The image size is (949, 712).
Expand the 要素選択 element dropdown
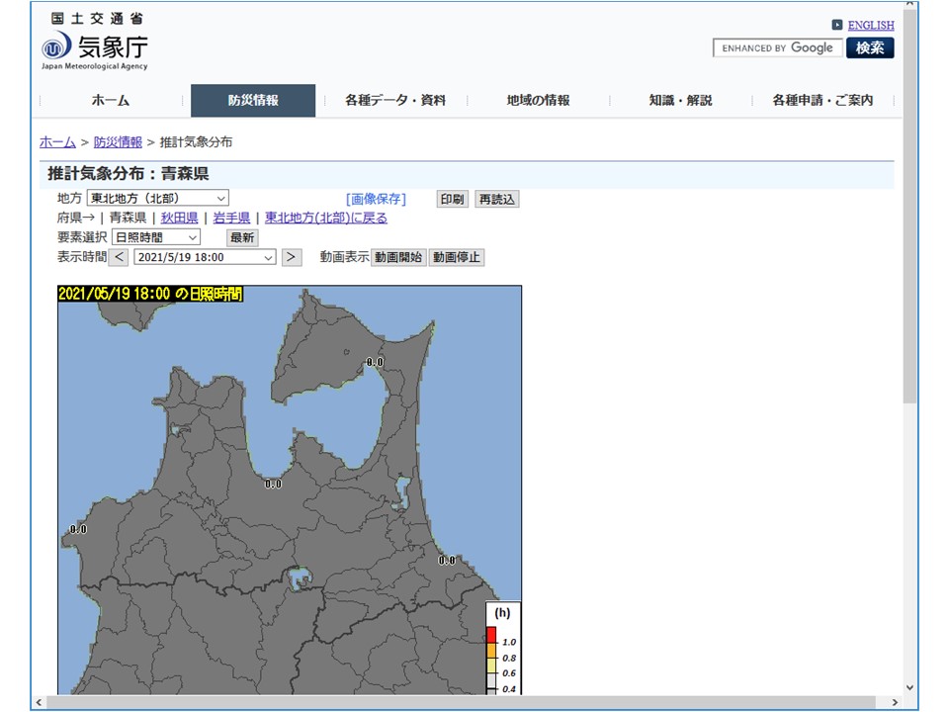[x=156, y=237]
